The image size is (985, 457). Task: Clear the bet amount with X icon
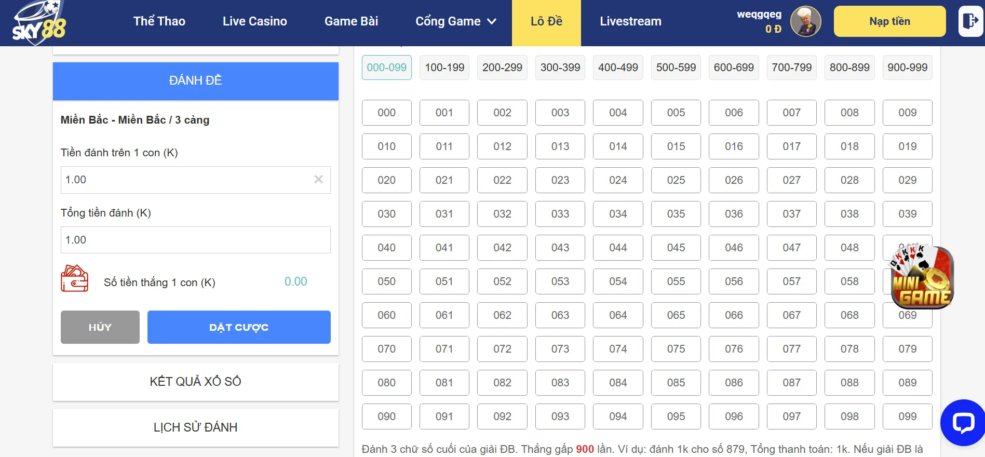pyautogui.click(x=318, y=180)
